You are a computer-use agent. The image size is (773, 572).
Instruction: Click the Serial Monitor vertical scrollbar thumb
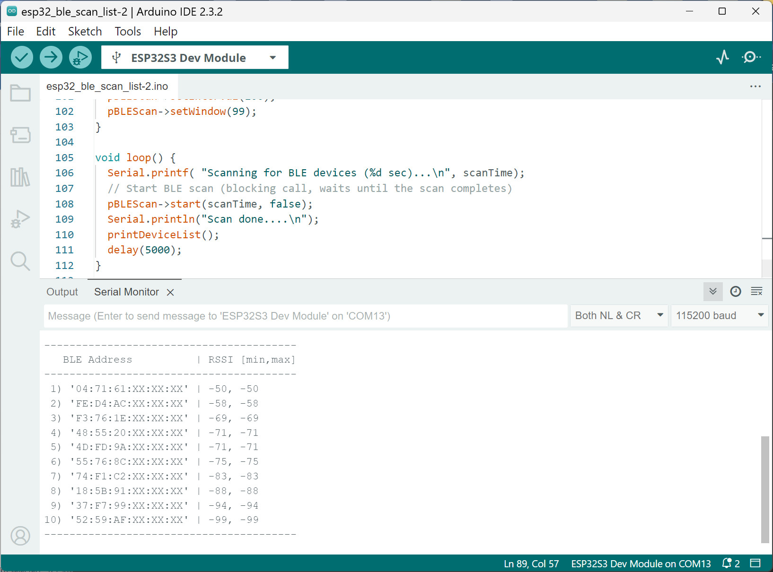coord(765,490)
